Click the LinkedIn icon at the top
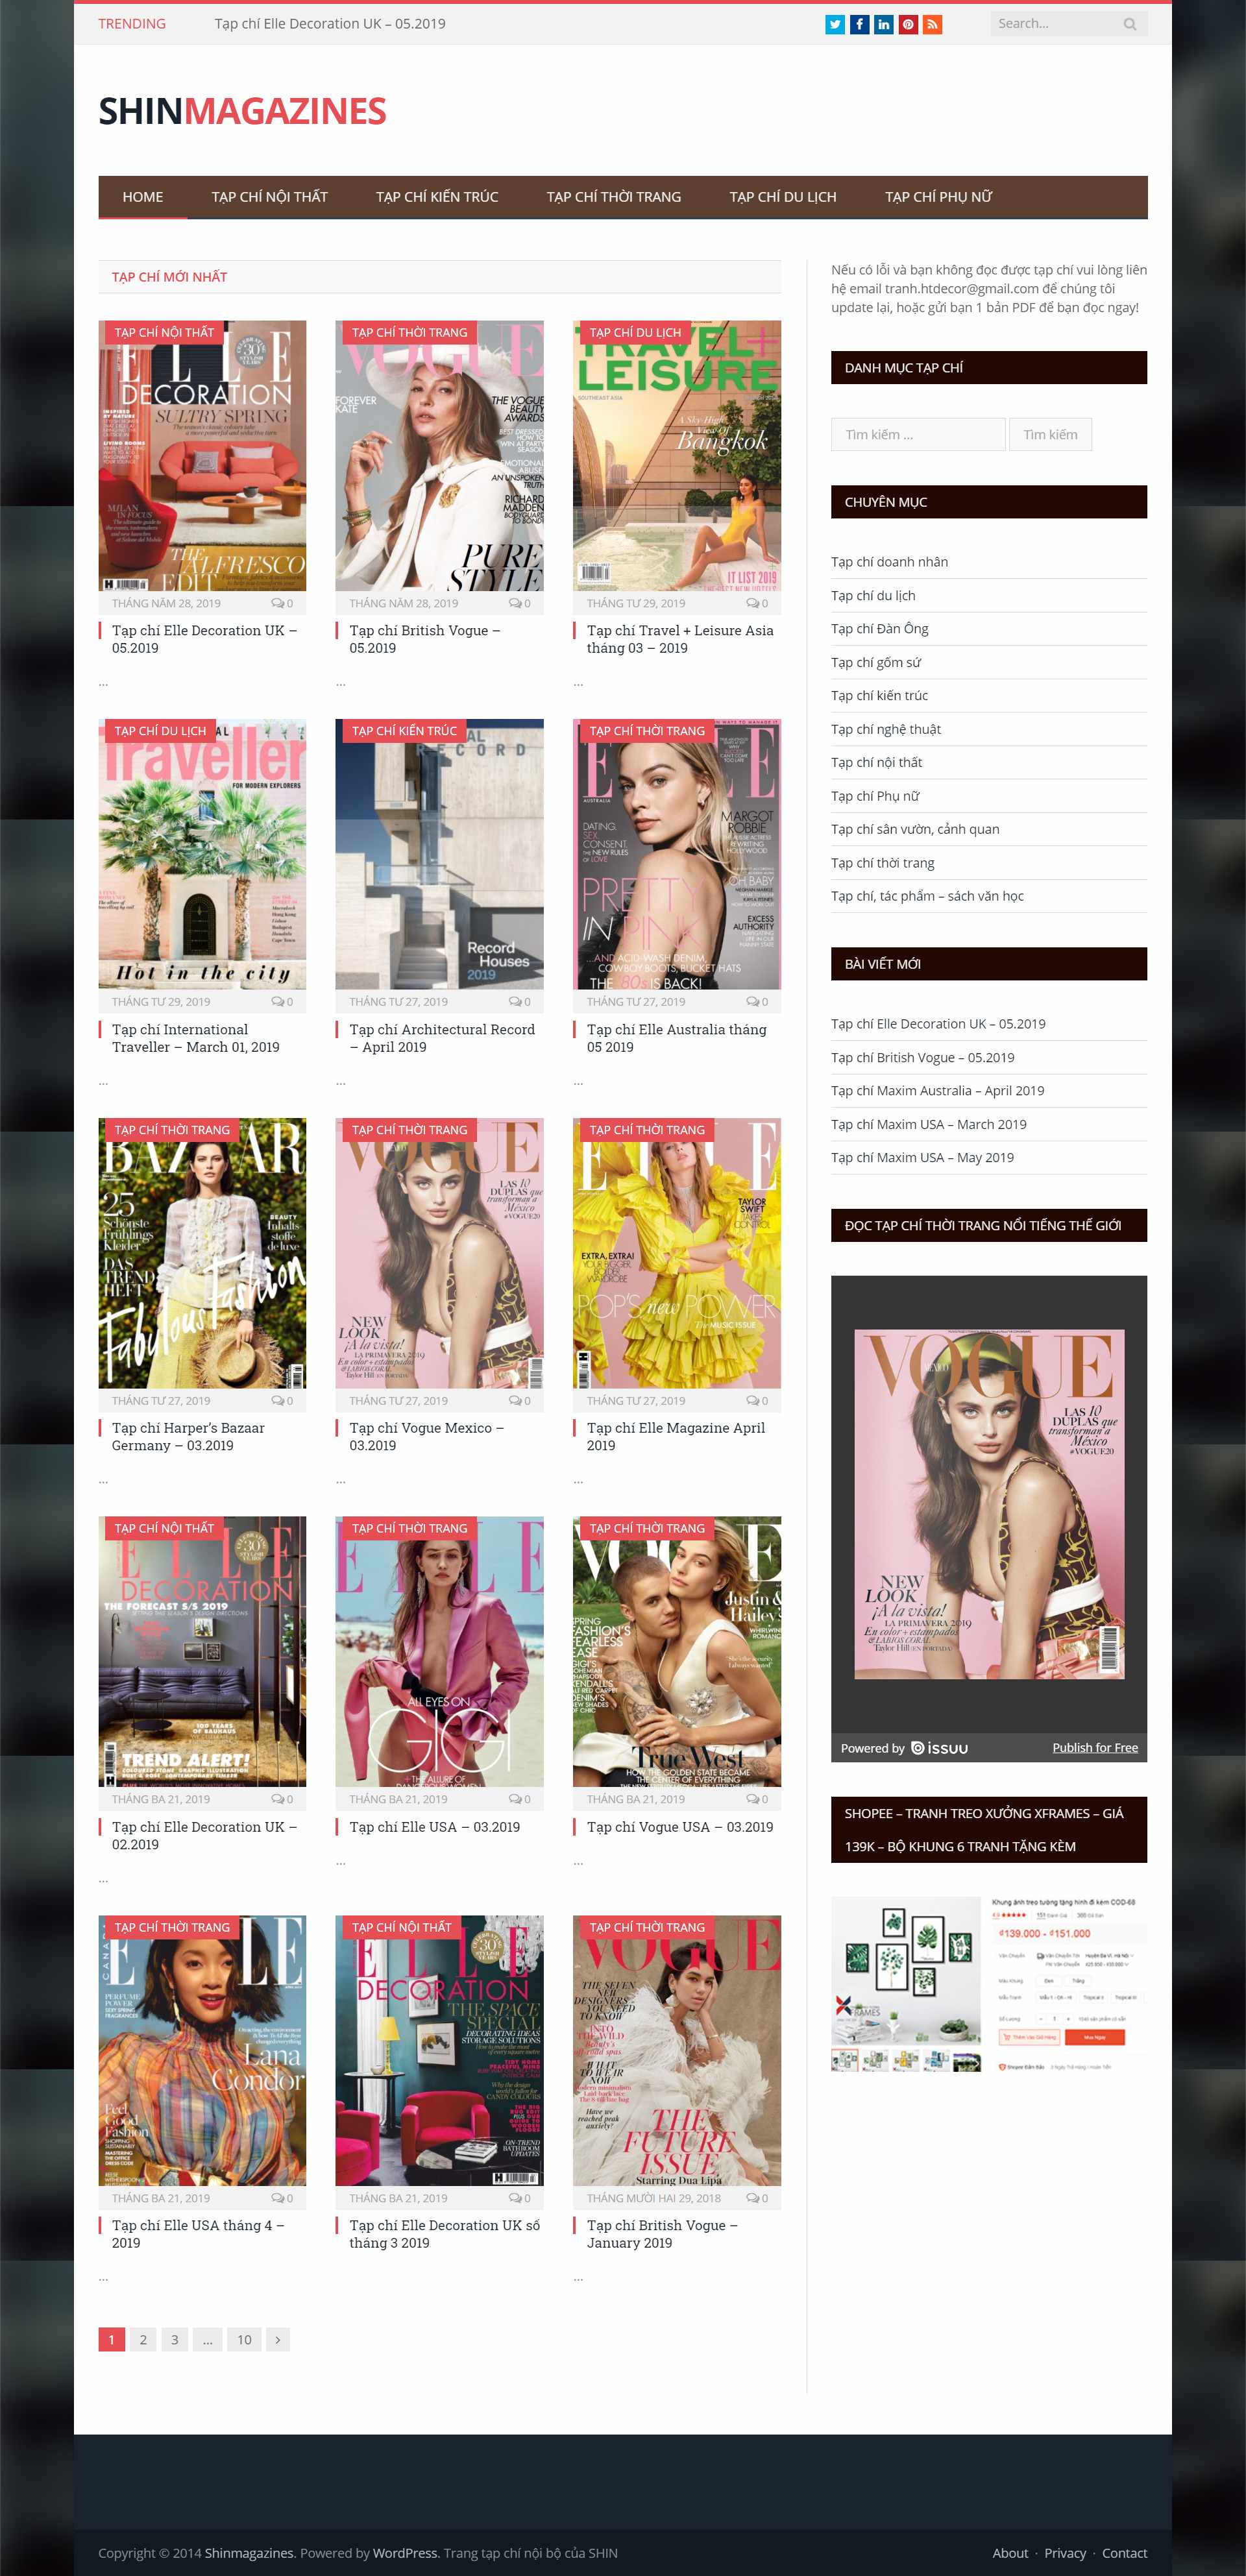This screenshot has width=1246, height=2576. [x=883, y=24]
